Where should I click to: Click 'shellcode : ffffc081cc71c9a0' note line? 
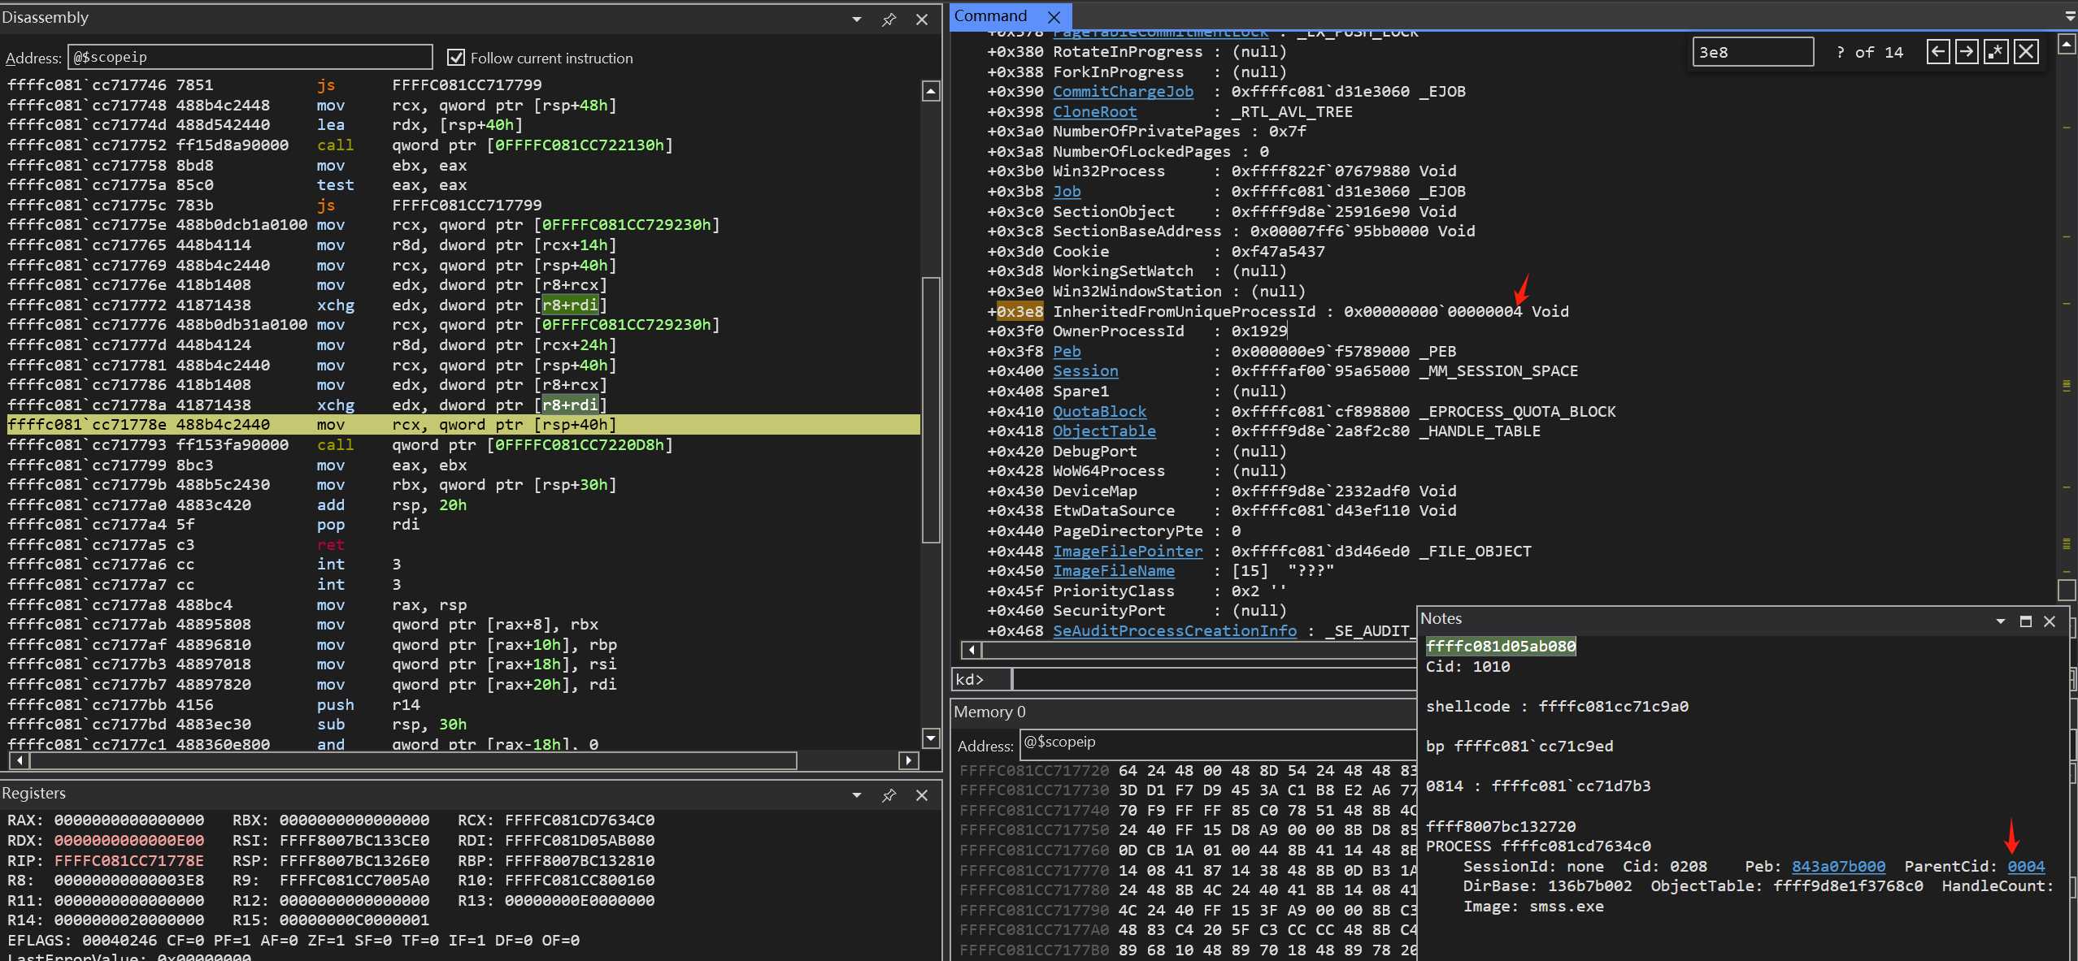[x=1557, y=706]
